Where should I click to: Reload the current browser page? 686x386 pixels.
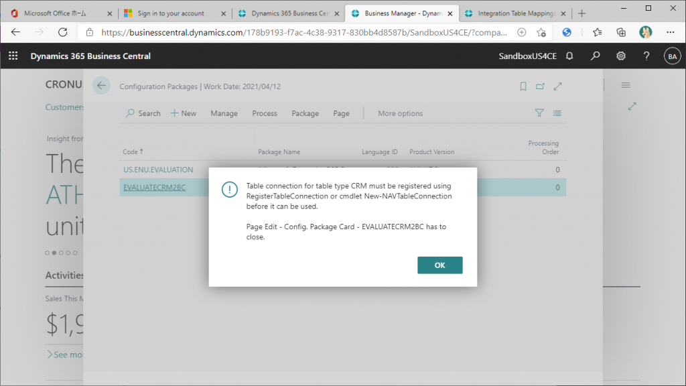[x=63, y=32]
